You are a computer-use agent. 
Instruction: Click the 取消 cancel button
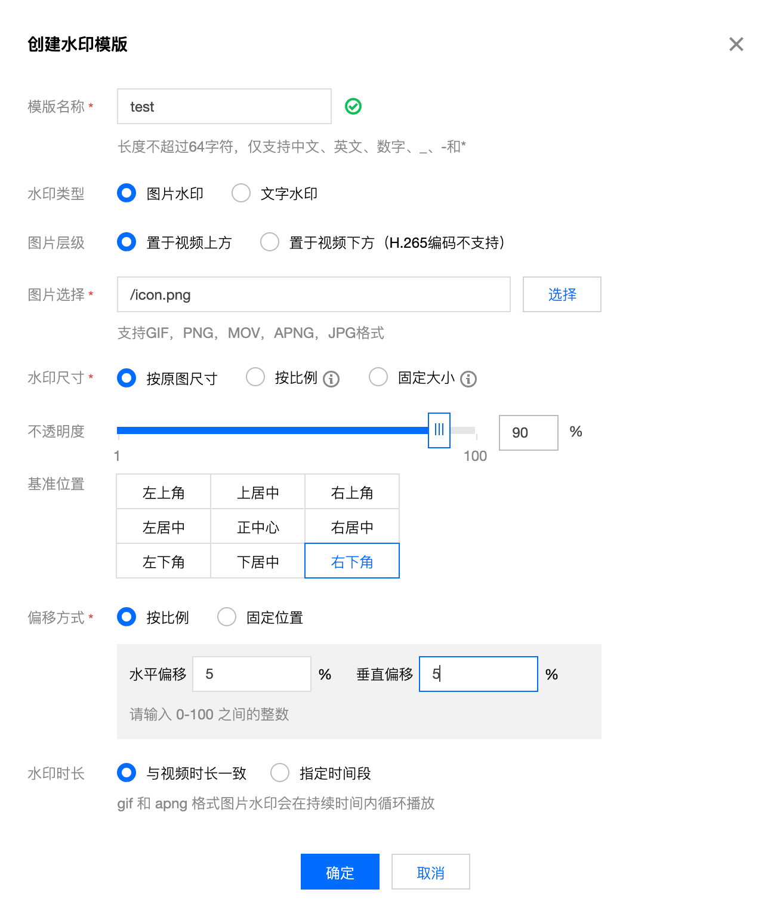point(430,872)
